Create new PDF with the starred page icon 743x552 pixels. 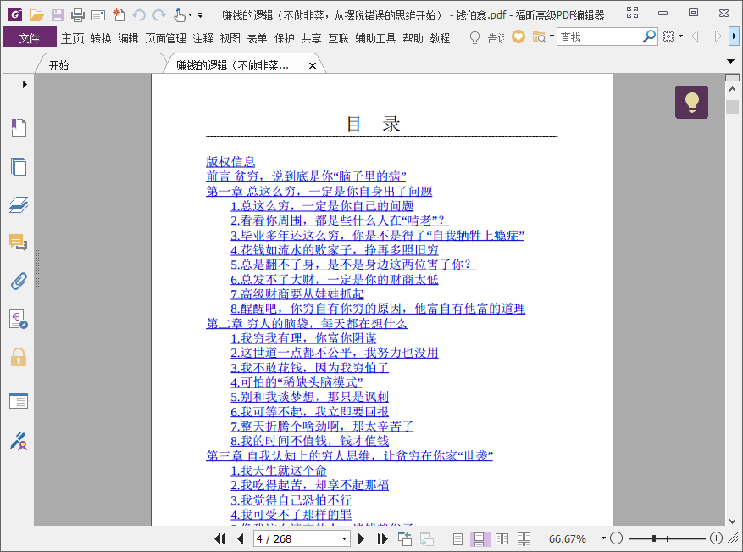(119, 15)
